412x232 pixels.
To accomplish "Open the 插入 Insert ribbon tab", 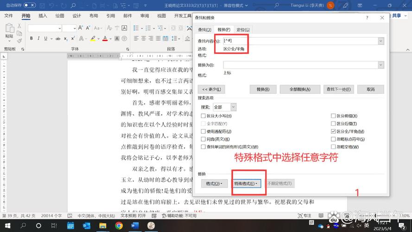I will (43, 16).
